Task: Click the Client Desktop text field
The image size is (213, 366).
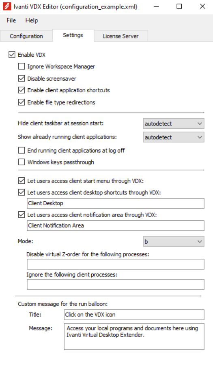Action: (116, 203)
